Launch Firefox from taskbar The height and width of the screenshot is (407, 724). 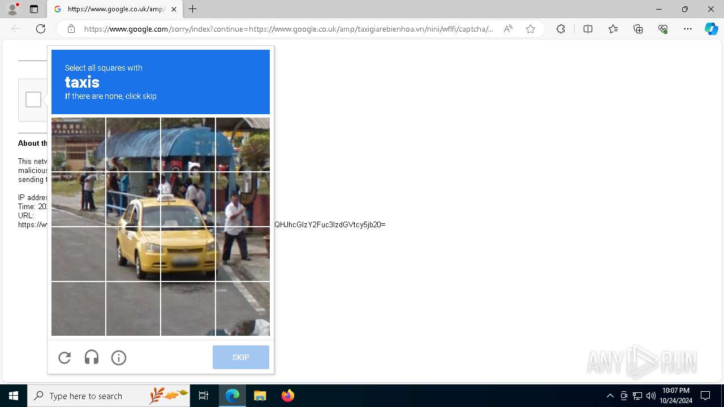coord(287,396)
